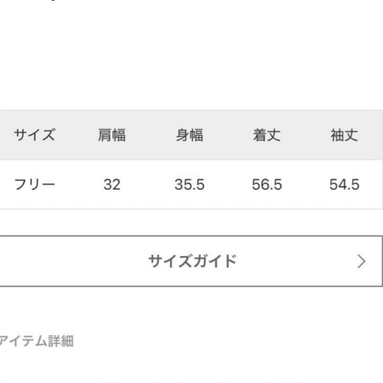This screenshot has width=383, height=383.
Task: Click white gap between table and サイズガイド
Action: pyautogui.click(x=191, y=222)
